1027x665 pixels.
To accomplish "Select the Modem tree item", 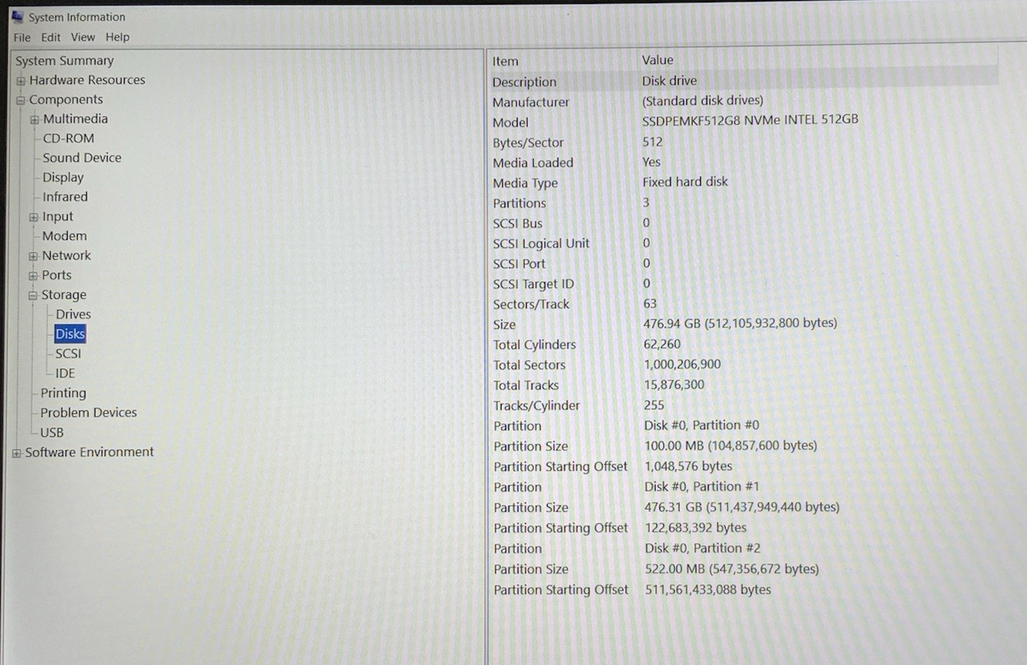I will click(x=64, y=237).
